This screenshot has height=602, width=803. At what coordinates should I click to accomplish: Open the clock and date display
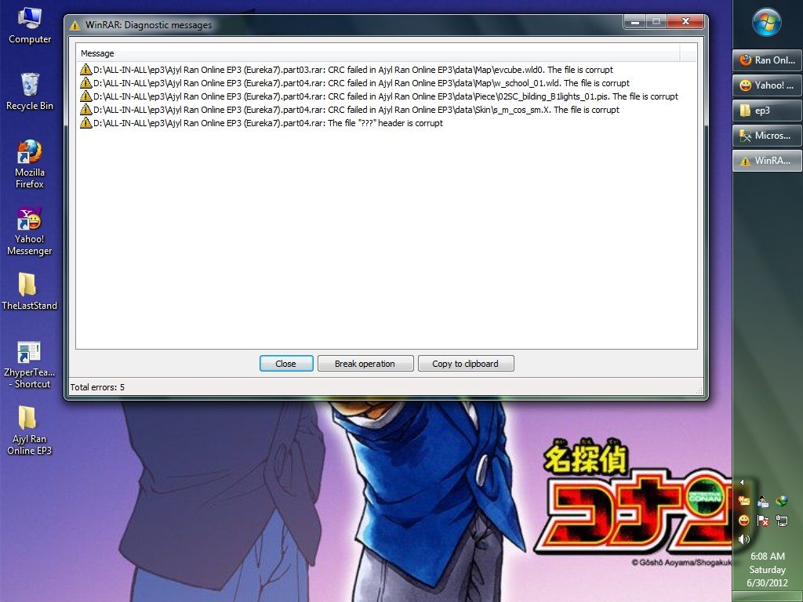click(x=767, y=570)
